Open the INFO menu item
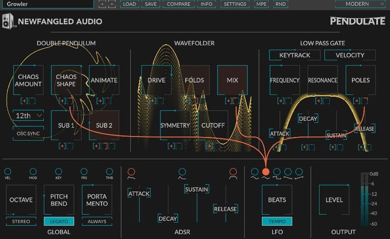Screen dimensions: 390x239 coord(207,4)
